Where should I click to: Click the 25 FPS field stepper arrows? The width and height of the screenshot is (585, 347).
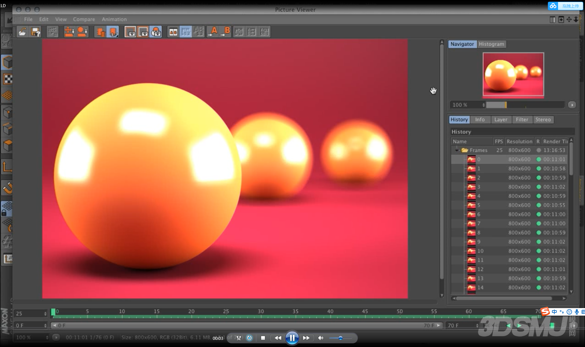click(45, 314)
